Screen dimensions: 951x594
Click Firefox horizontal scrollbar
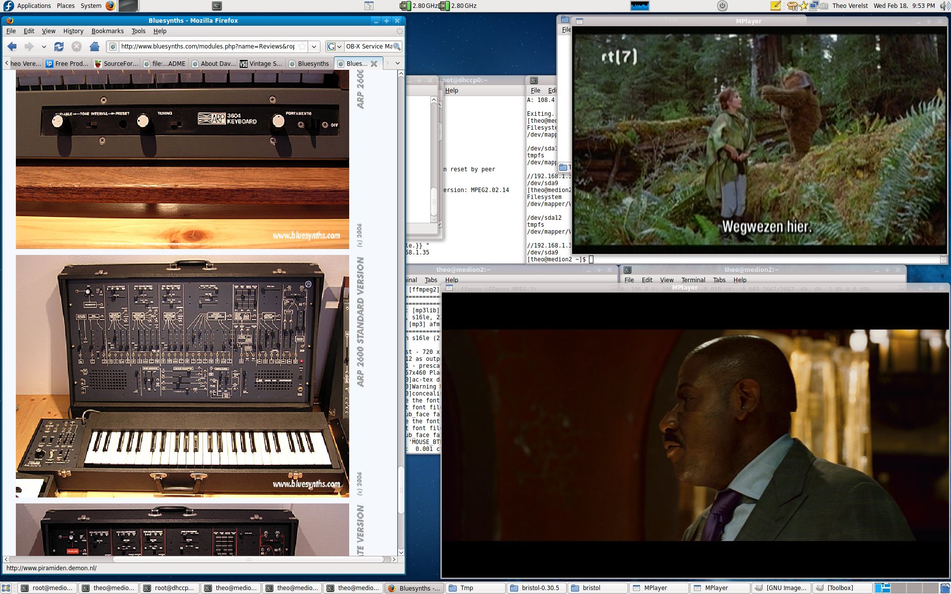pyautogui.click(x=248, y=559)
